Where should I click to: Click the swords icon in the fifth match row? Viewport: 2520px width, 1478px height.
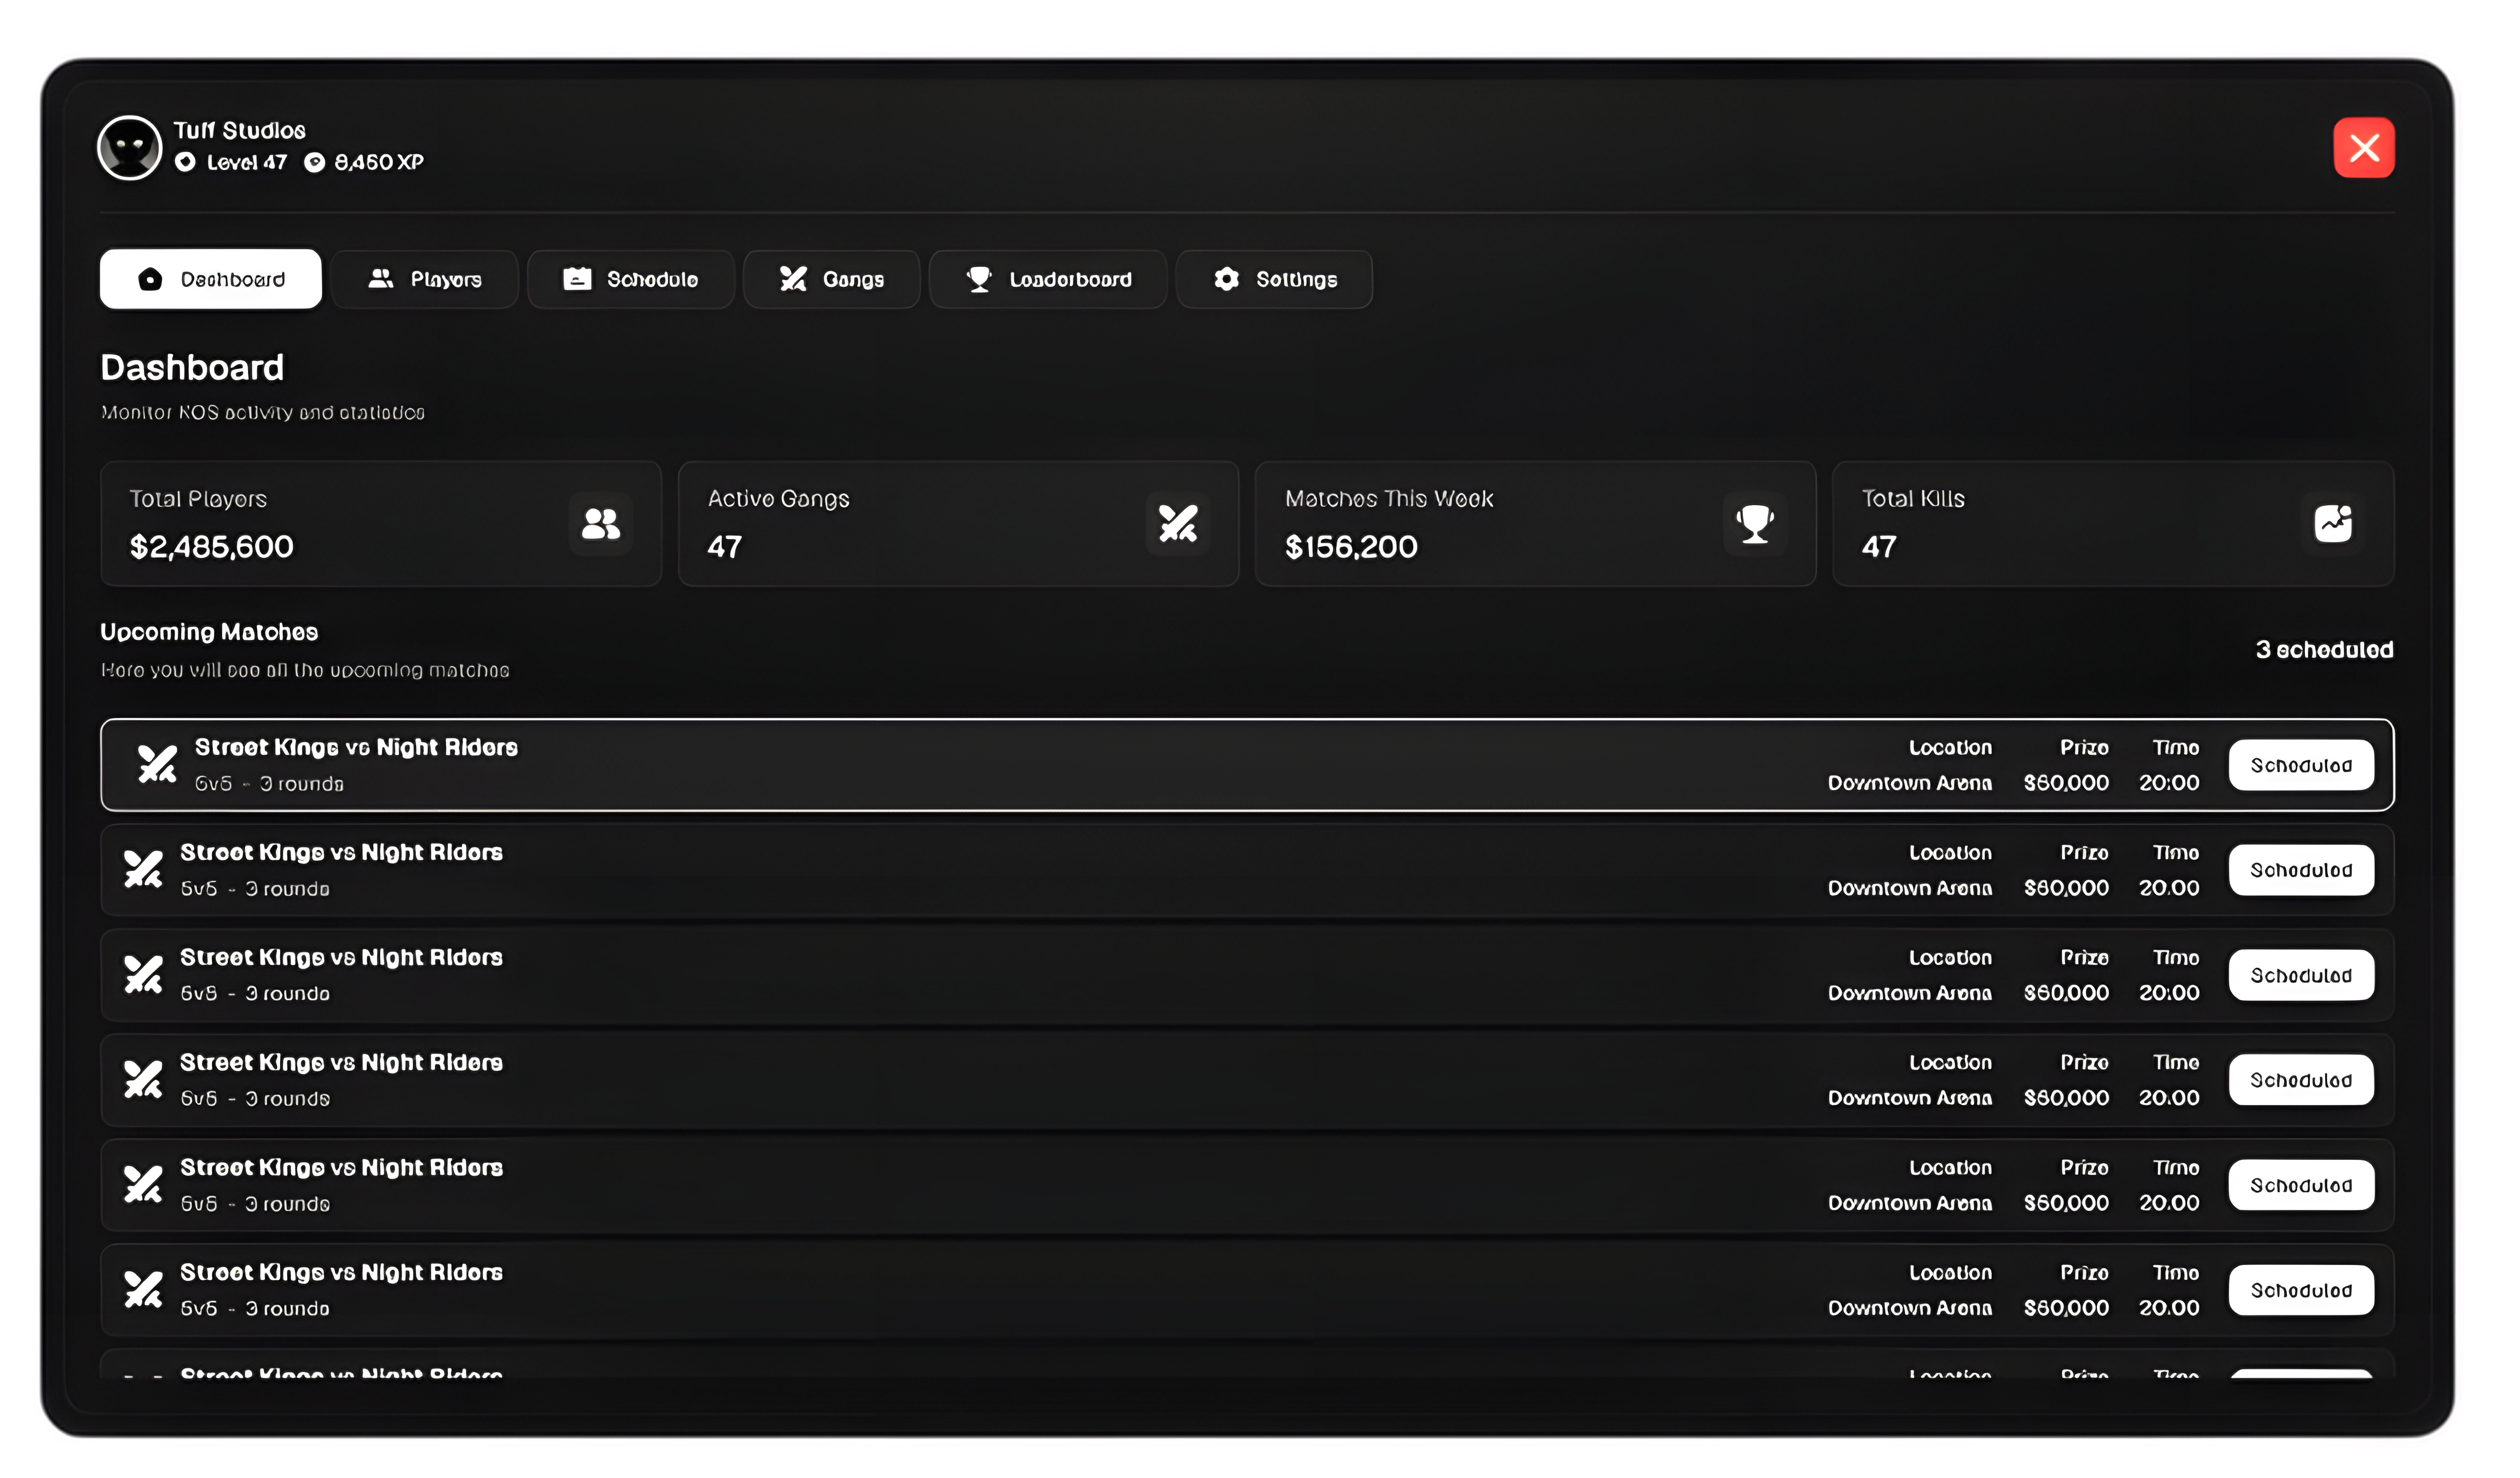point(143,1185)
